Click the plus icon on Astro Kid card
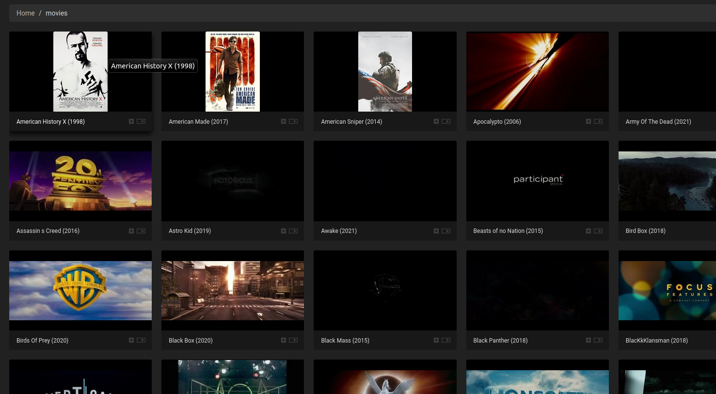 pyautogui.click(x=284, y=231)
